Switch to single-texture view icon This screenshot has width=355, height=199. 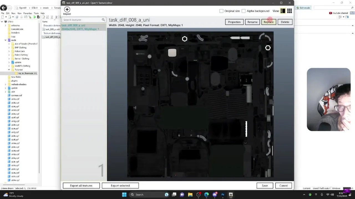pos(283,11)
